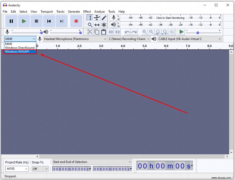Screen dimensions: 235x180
Task: Open Start and End of Selection dropdown
Action: coord(92,162)
